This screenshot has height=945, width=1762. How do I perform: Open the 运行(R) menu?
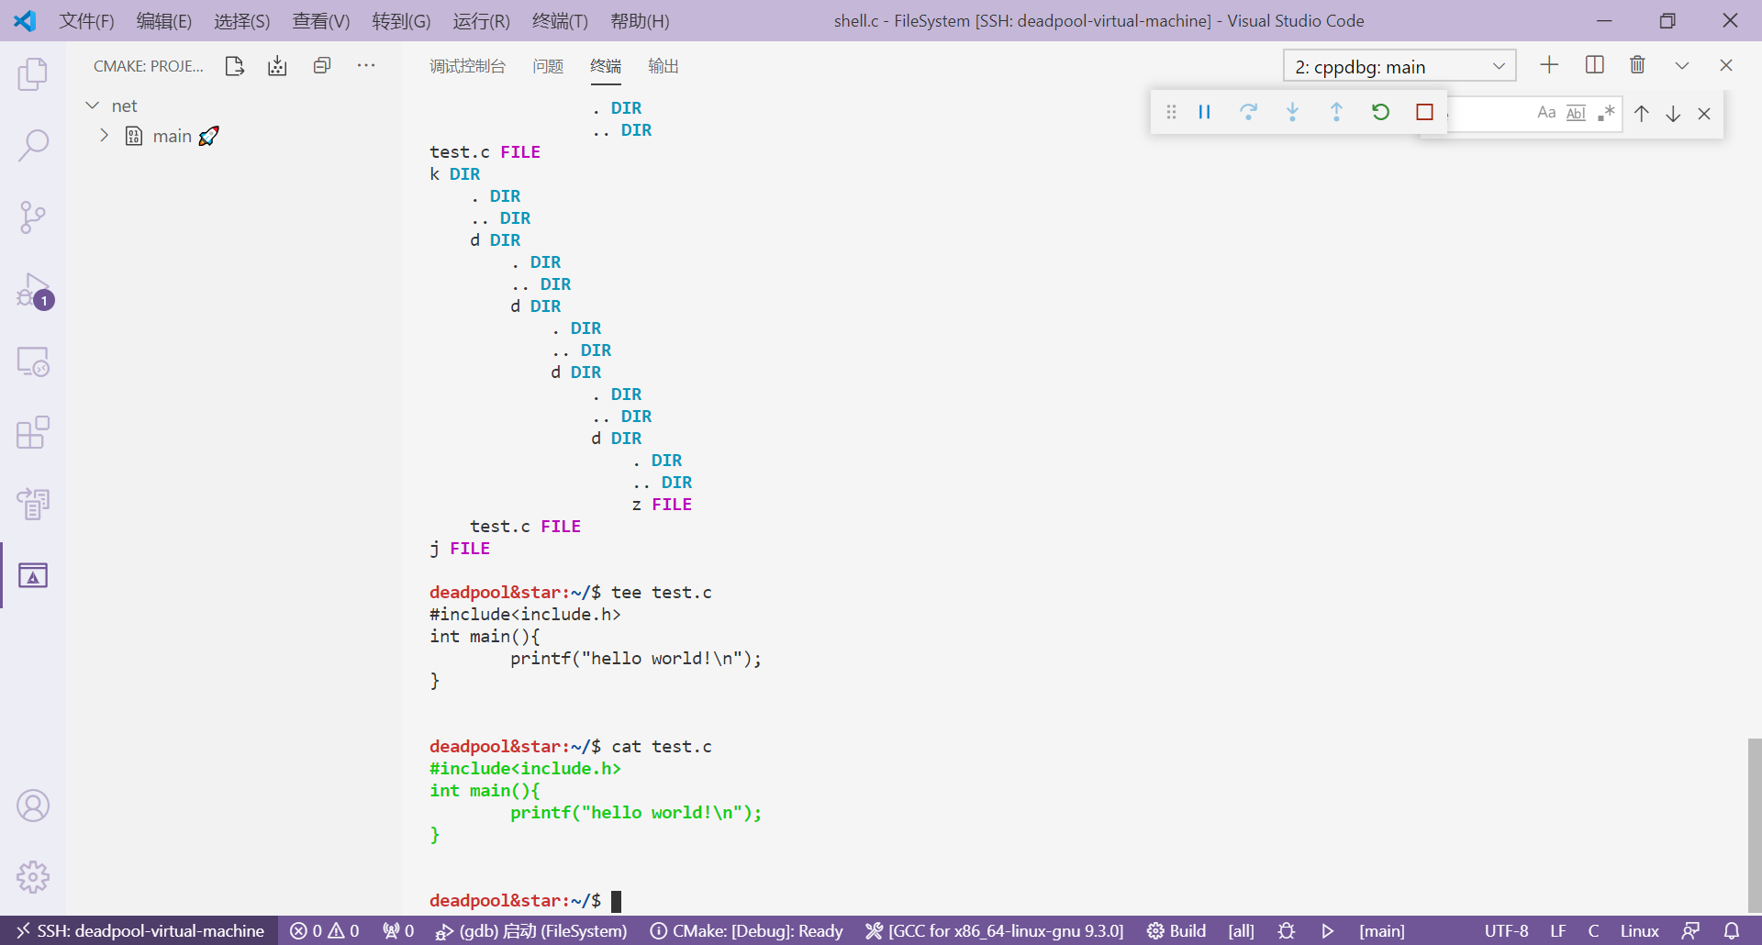tap(481, 20)
